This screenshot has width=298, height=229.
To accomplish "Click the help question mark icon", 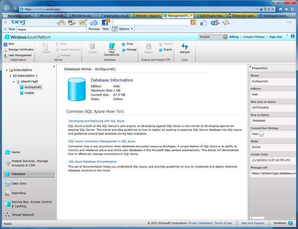I will [x=293, y=36].
